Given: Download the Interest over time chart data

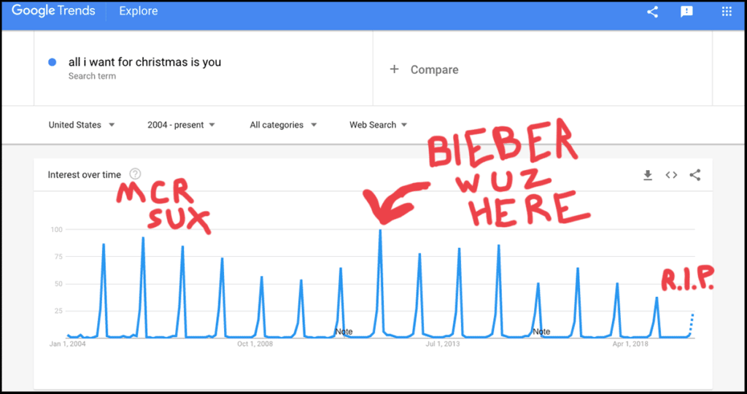Looking at the screenshot, I should (x=648, y=175).
